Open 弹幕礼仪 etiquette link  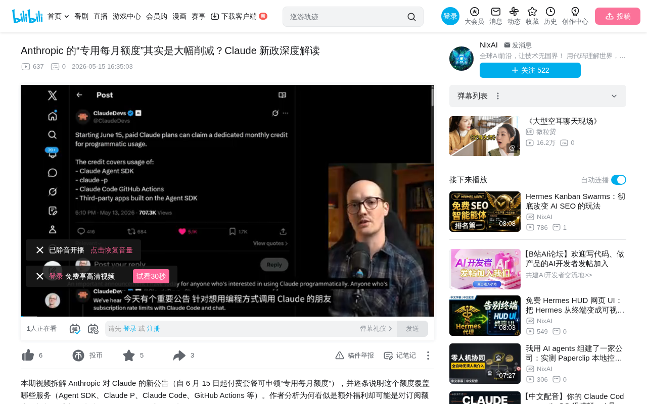pos(376,329)
